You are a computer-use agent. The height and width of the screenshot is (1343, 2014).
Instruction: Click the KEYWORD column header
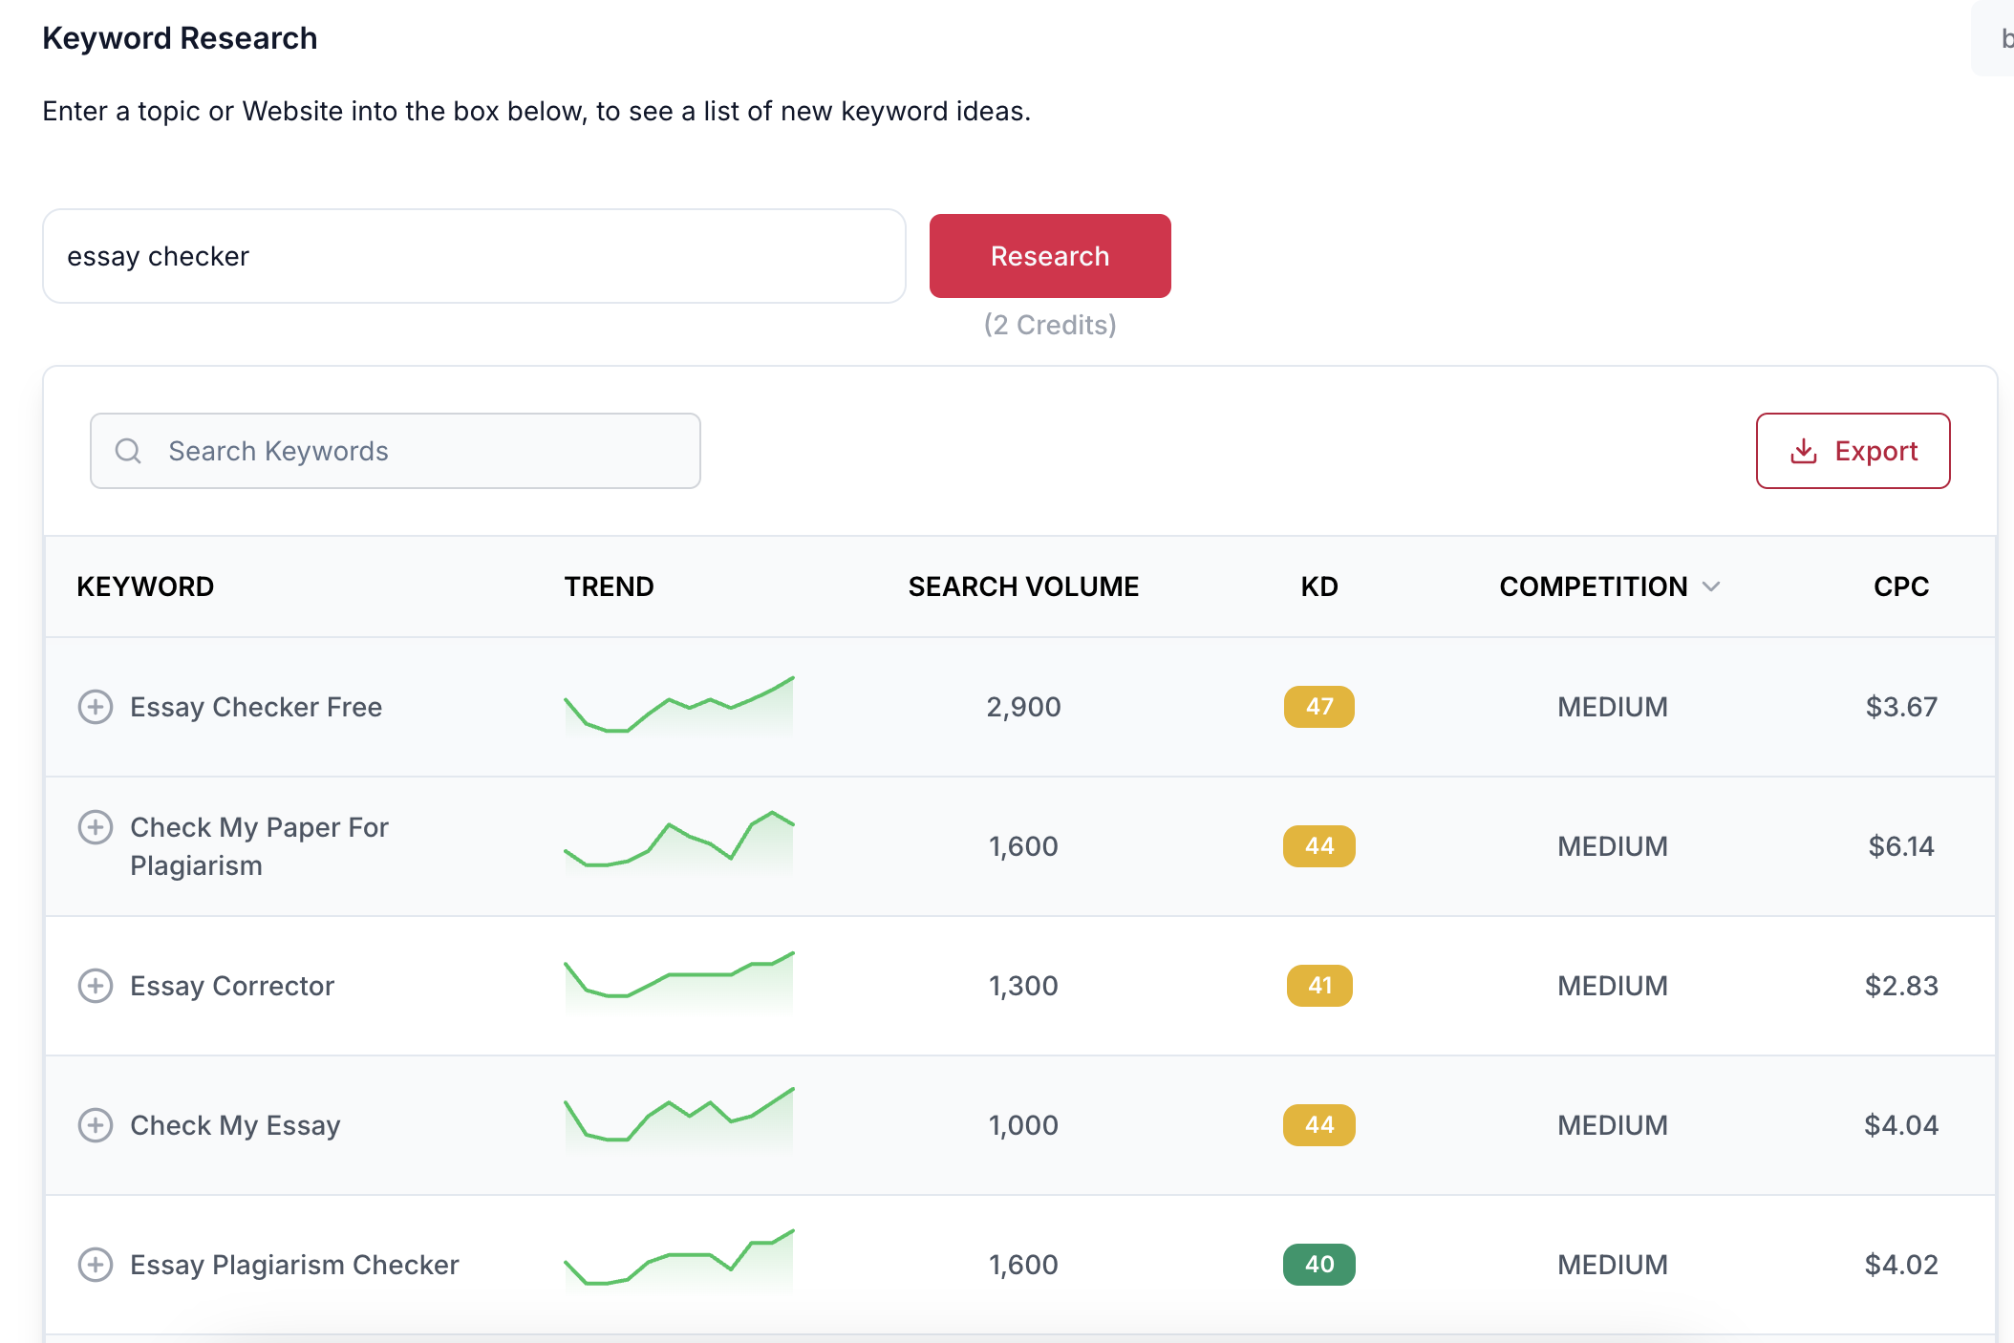(145, 586)
